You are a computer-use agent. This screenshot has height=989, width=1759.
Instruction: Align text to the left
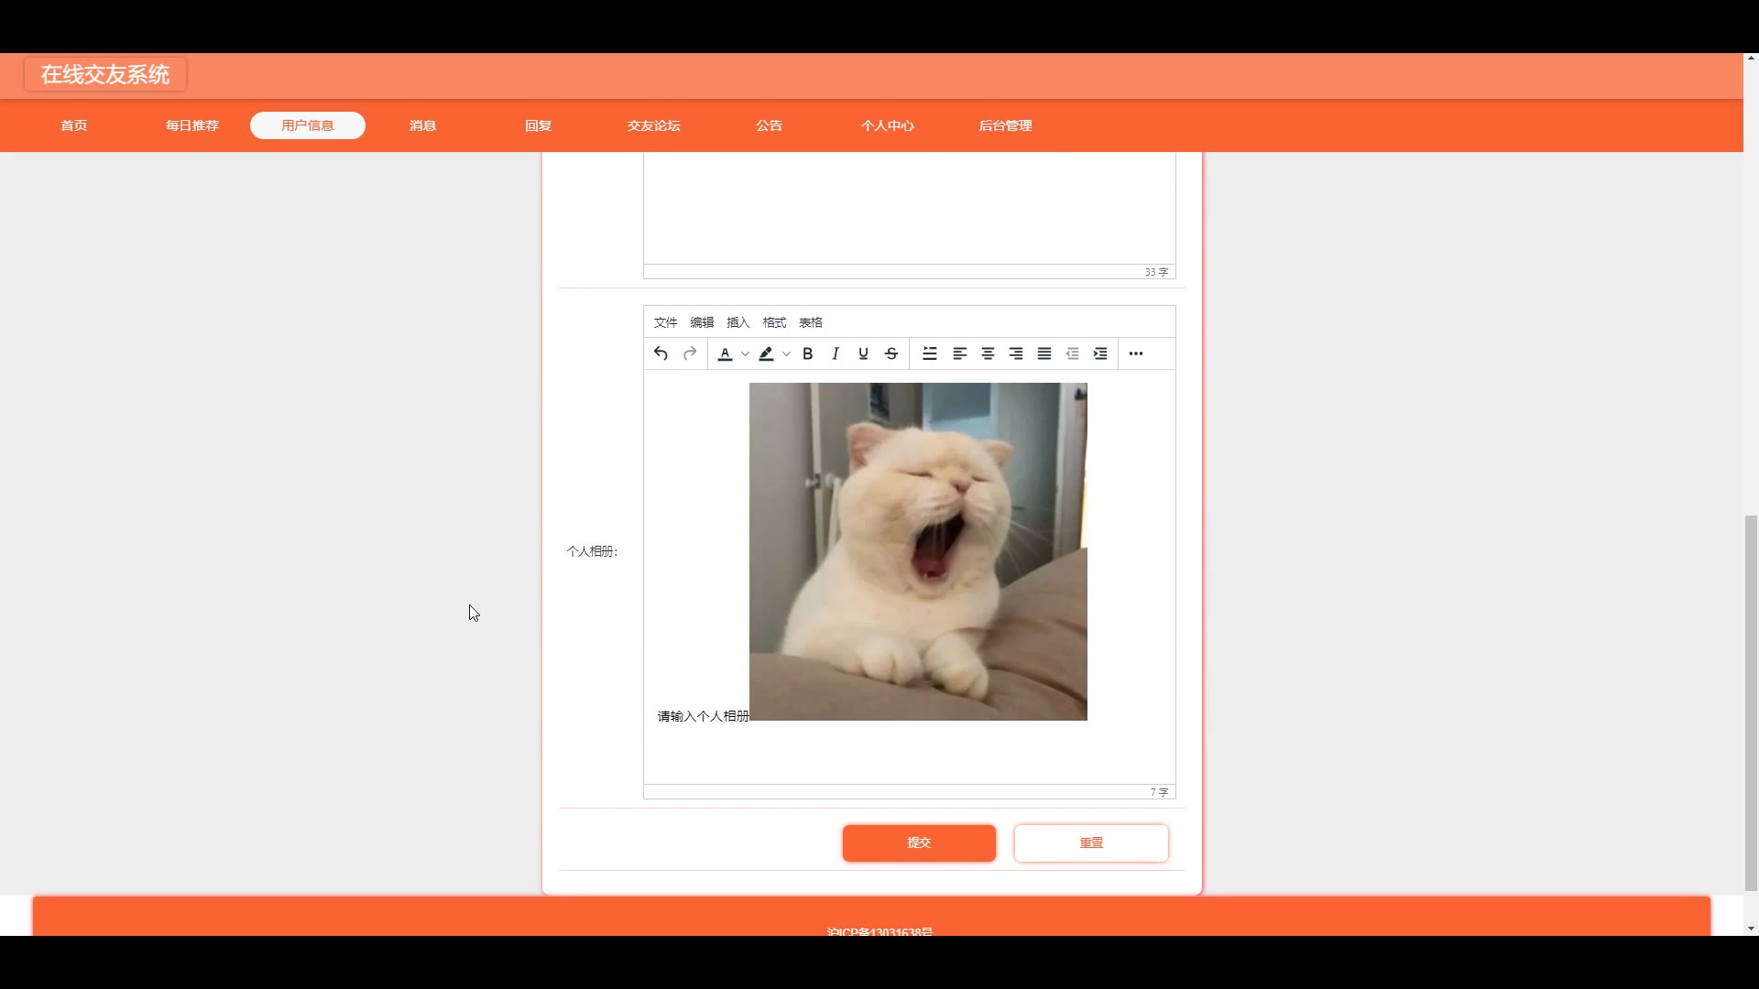(959, 353)
